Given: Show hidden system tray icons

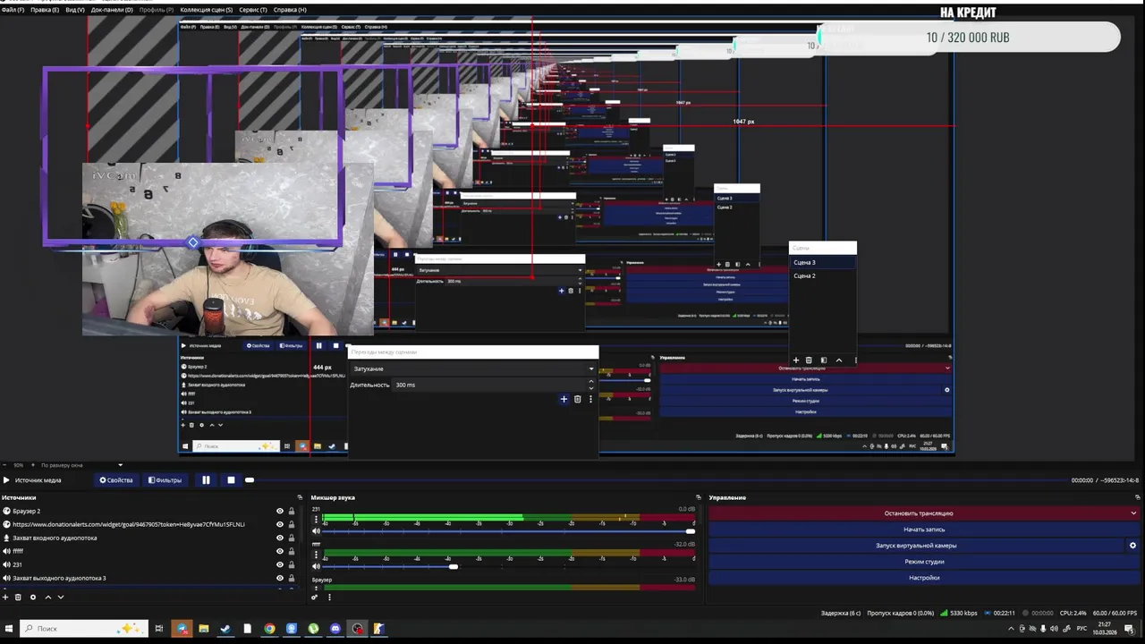Looking at the screenshot, I should point(1011,629).
